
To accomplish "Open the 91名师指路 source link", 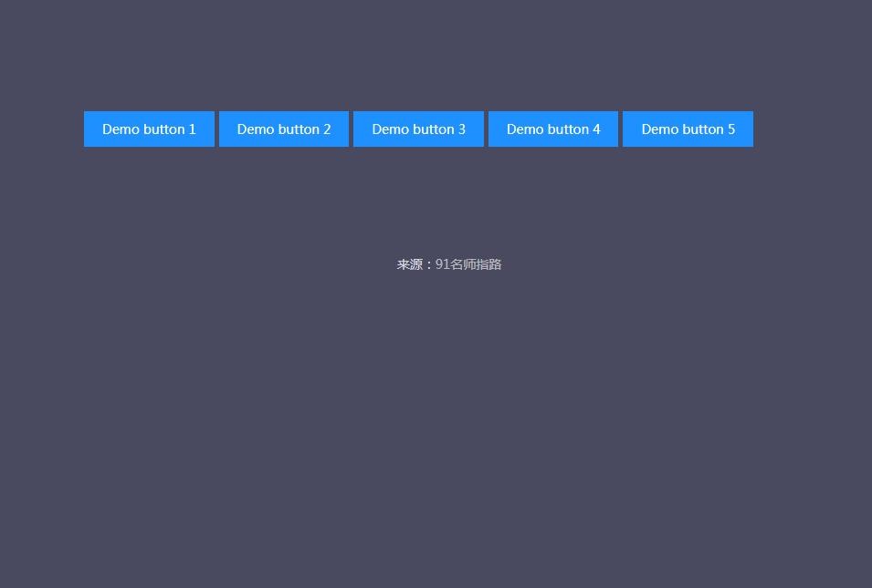I will pyautogui.click(x=468, y=264).
